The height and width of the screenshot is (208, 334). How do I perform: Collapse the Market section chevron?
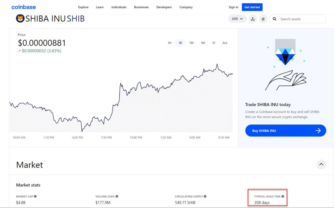point(321,164)
